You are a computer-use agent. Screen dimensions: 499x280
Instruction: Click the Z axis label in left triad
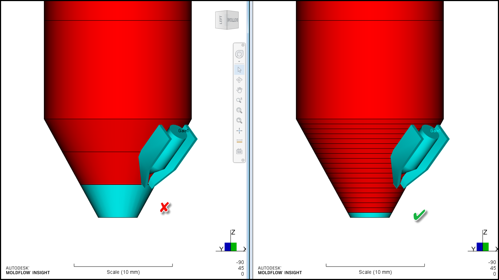(x=233, y=232)
